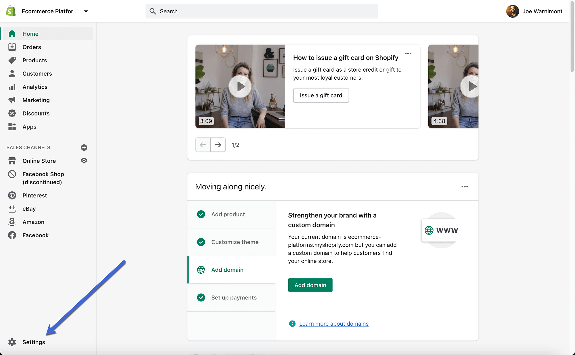Screen dimensions: 575x355
Task: Select the Orders icon in sidebar
Action: pyautogui.click(x=12, y=47)
